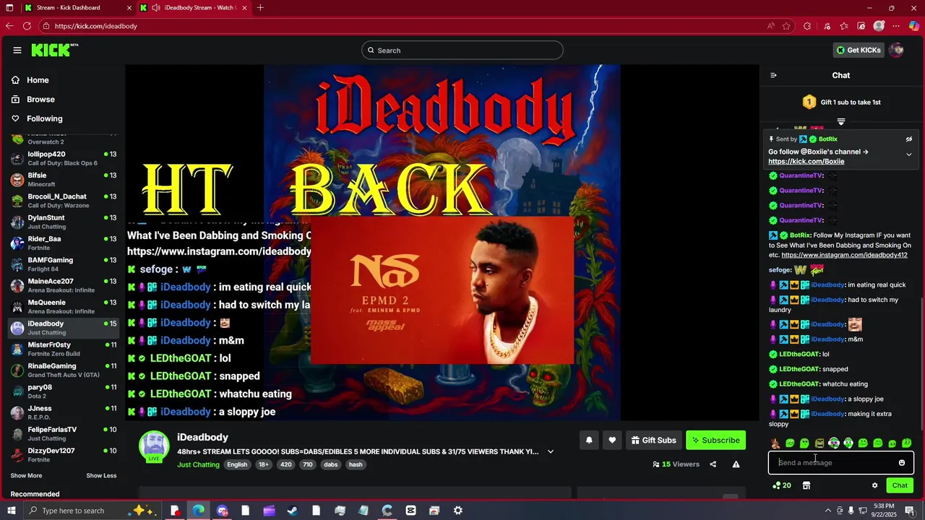Expand the pinned message chevron
Screen dimensions: 925x520
909,155
